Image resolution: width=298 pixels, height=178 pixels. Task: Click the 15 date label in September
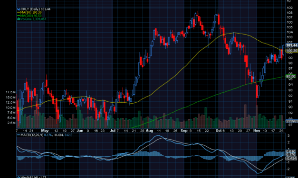199,131
